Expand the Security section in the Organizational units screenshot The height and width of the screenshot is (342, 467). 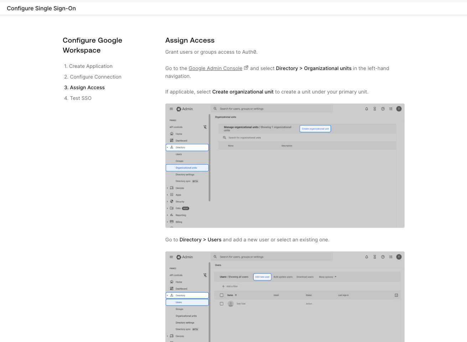[x=167, y=202]
